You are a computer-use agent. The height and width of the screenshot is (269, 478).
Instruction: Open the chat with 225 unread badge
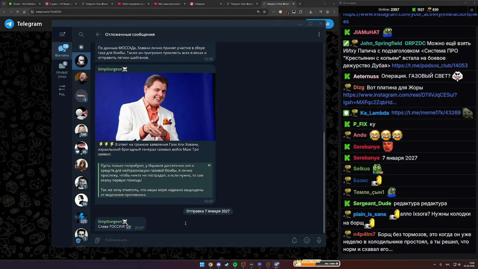pyautogui.click(x=81, y=217)
